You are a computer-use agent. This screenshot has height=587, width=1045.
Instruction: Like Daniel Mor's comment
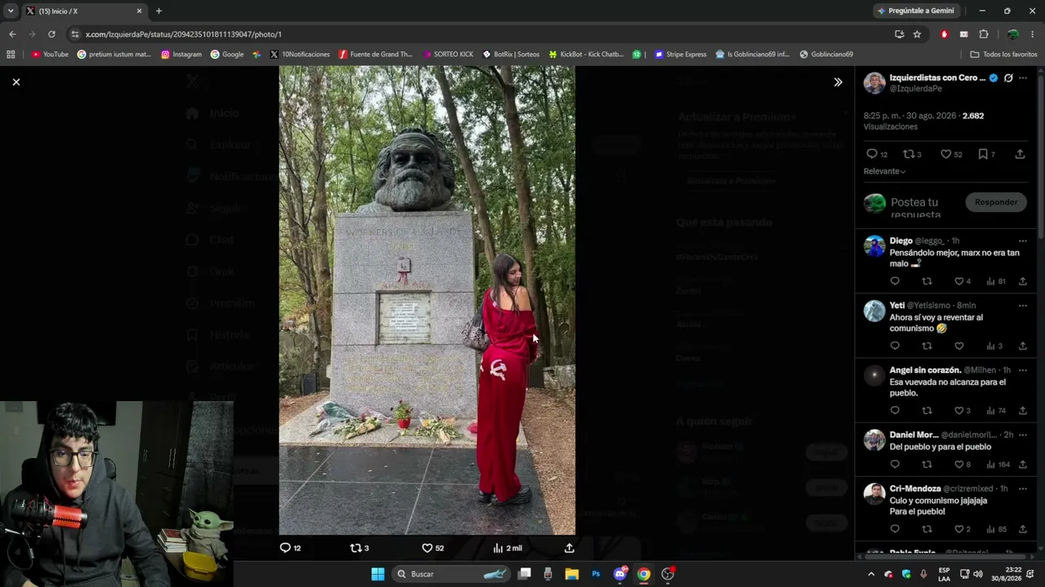click(x=959, y=465)
